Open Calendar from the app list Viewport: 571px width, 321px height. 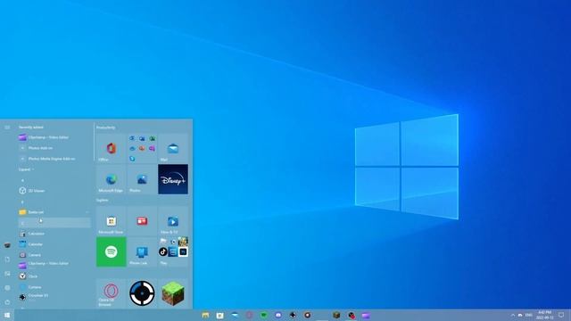point(54,244)
